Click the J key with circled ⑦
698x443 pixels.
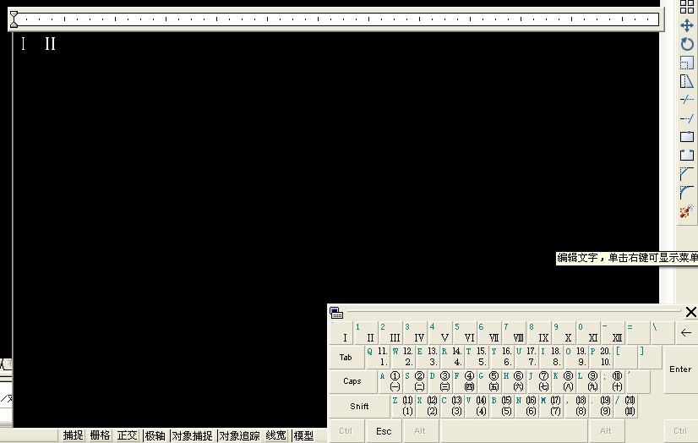539,381
